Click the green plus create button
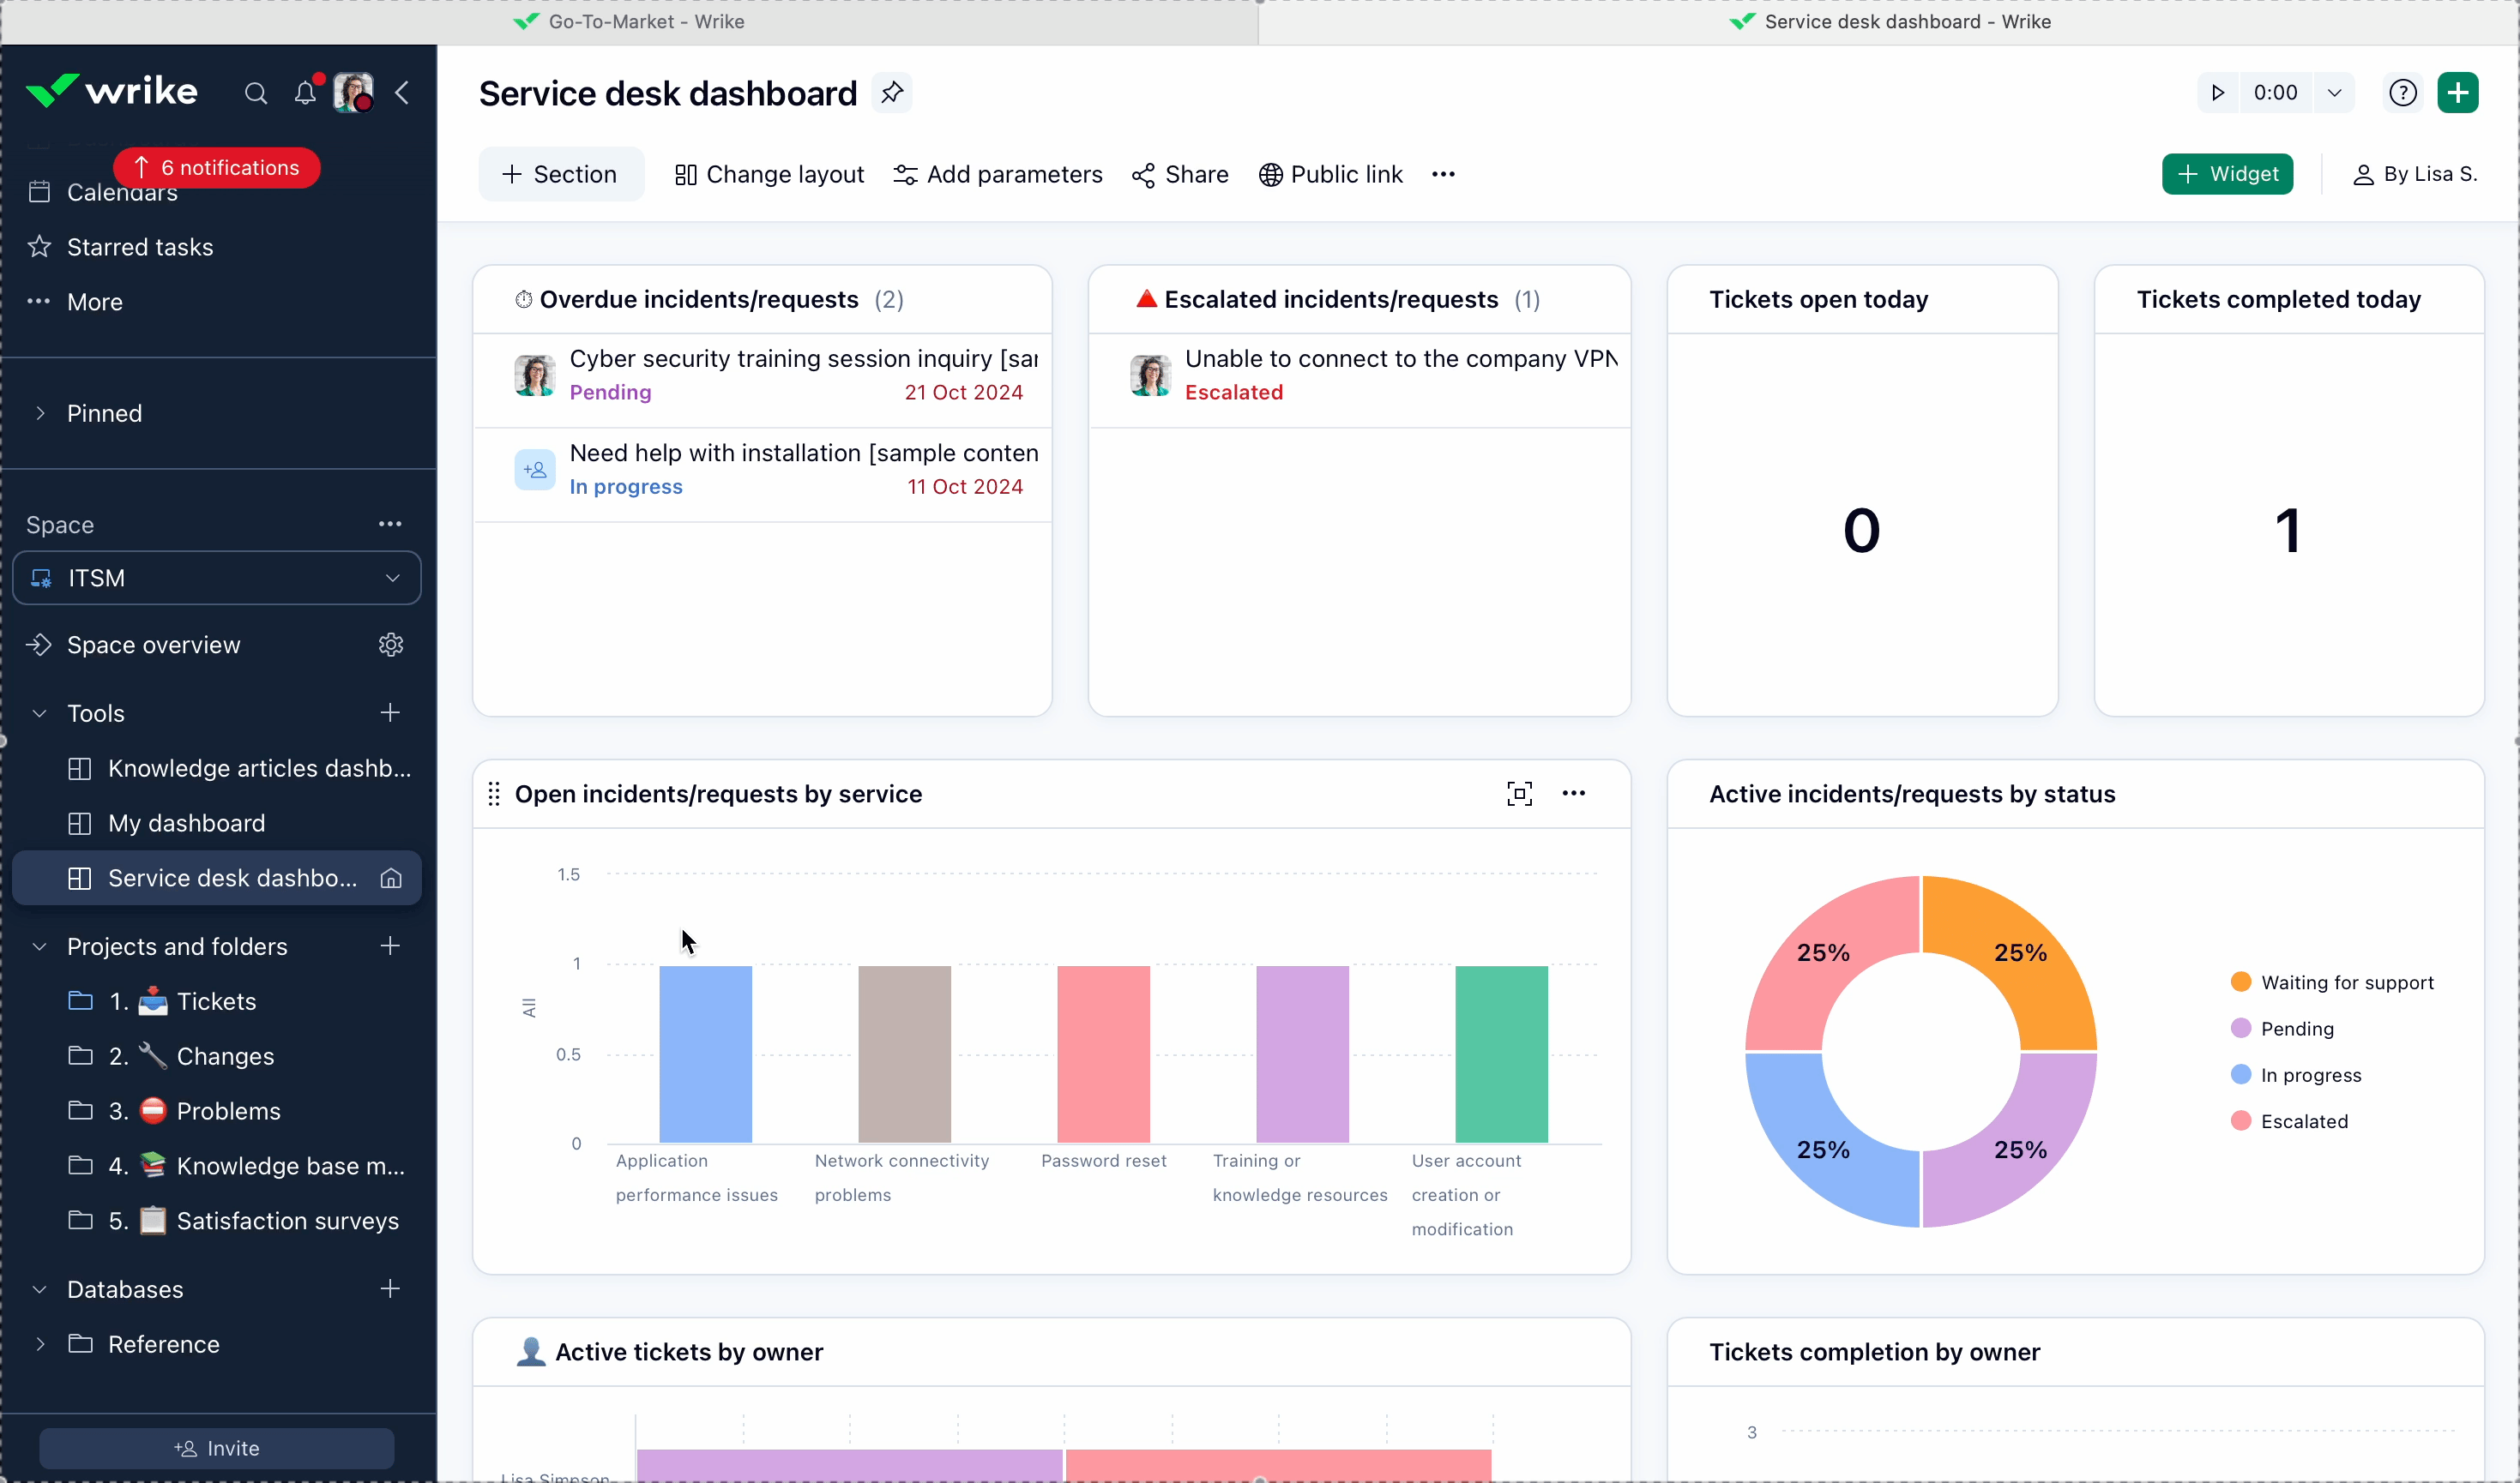The width and height of the screenshot is (2520, 1483). click(2457, 93)
